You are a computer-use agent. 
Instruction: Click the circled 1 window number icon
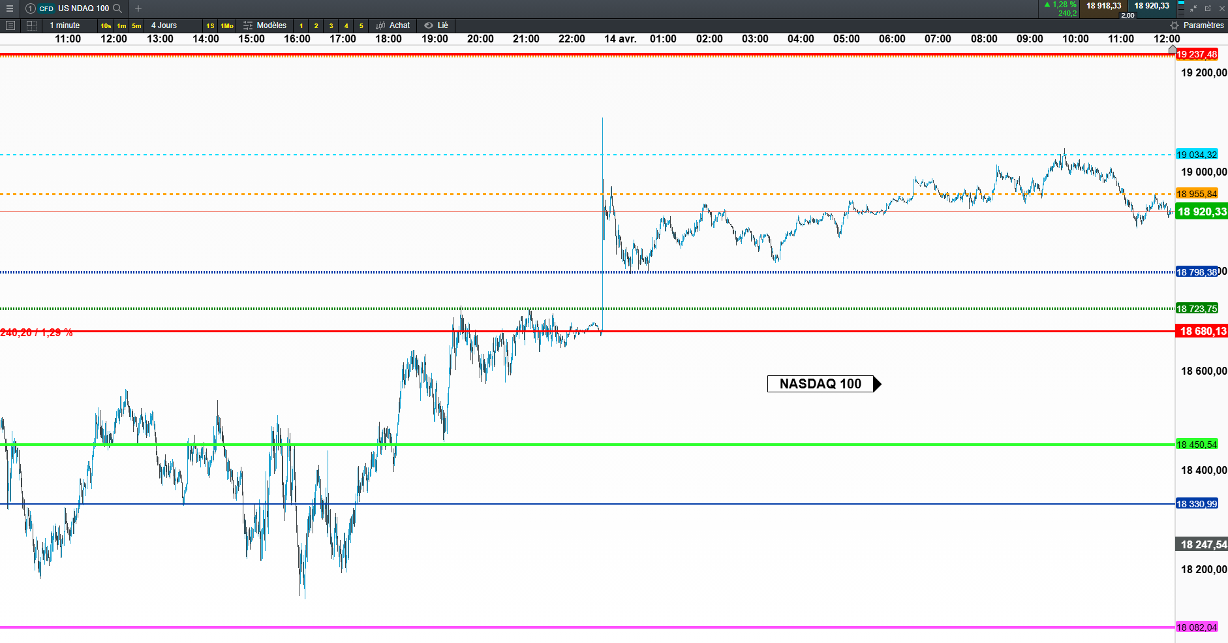point(31,8)
